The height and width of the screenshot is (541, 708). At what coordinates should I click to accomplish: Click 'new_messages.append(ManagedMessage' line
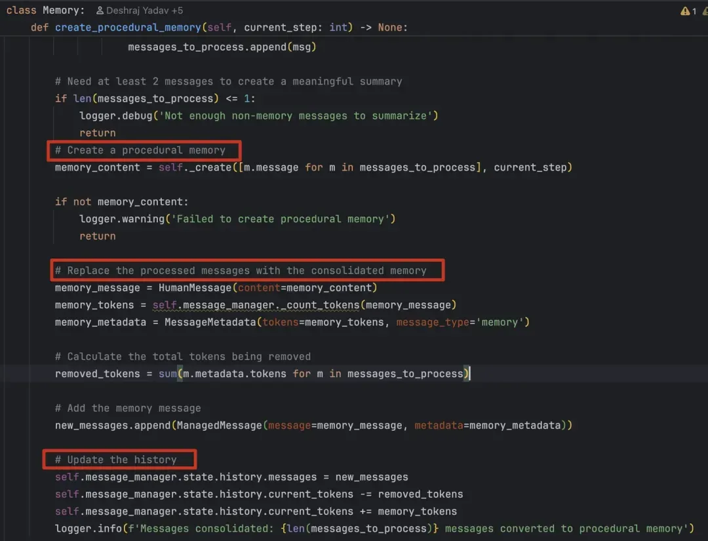pos(313,426)
